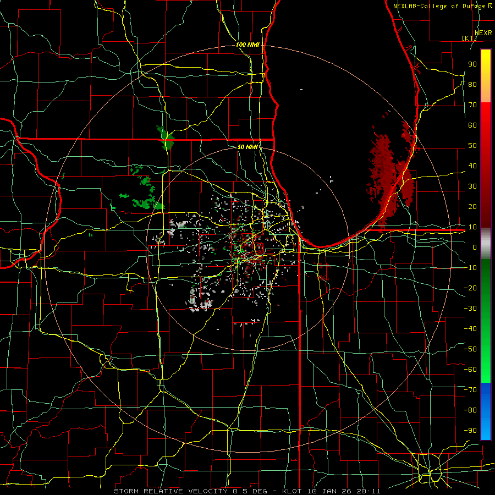
Task: Click the positive 10 value on the velocity scale
Action: [472, 227]
